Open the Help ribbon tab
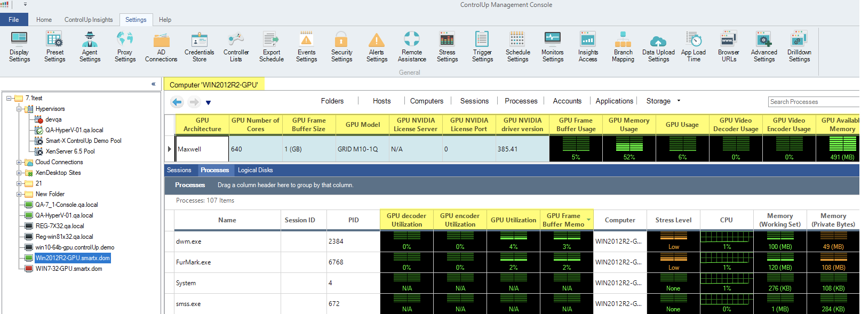 [165, 20]
